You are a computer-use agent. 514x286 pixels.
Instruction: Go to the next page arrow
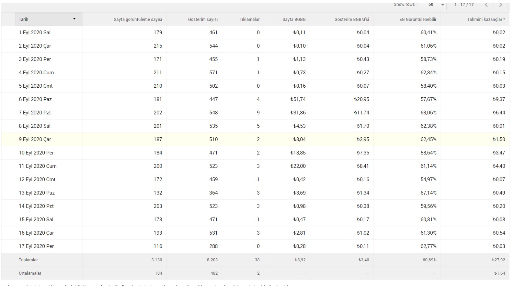[501, 5]
